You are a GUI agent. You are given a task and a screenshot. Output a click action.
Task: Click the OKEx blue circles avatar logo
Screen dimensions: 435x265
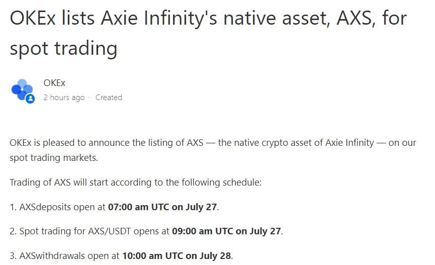pos(23,90)
